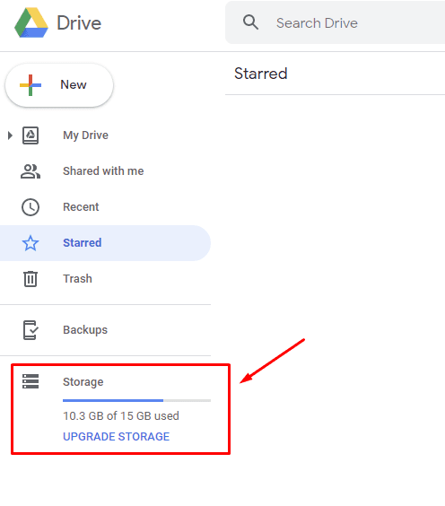
Task: Click the magnifying glass search icon
Action: (x=250, y=22)
